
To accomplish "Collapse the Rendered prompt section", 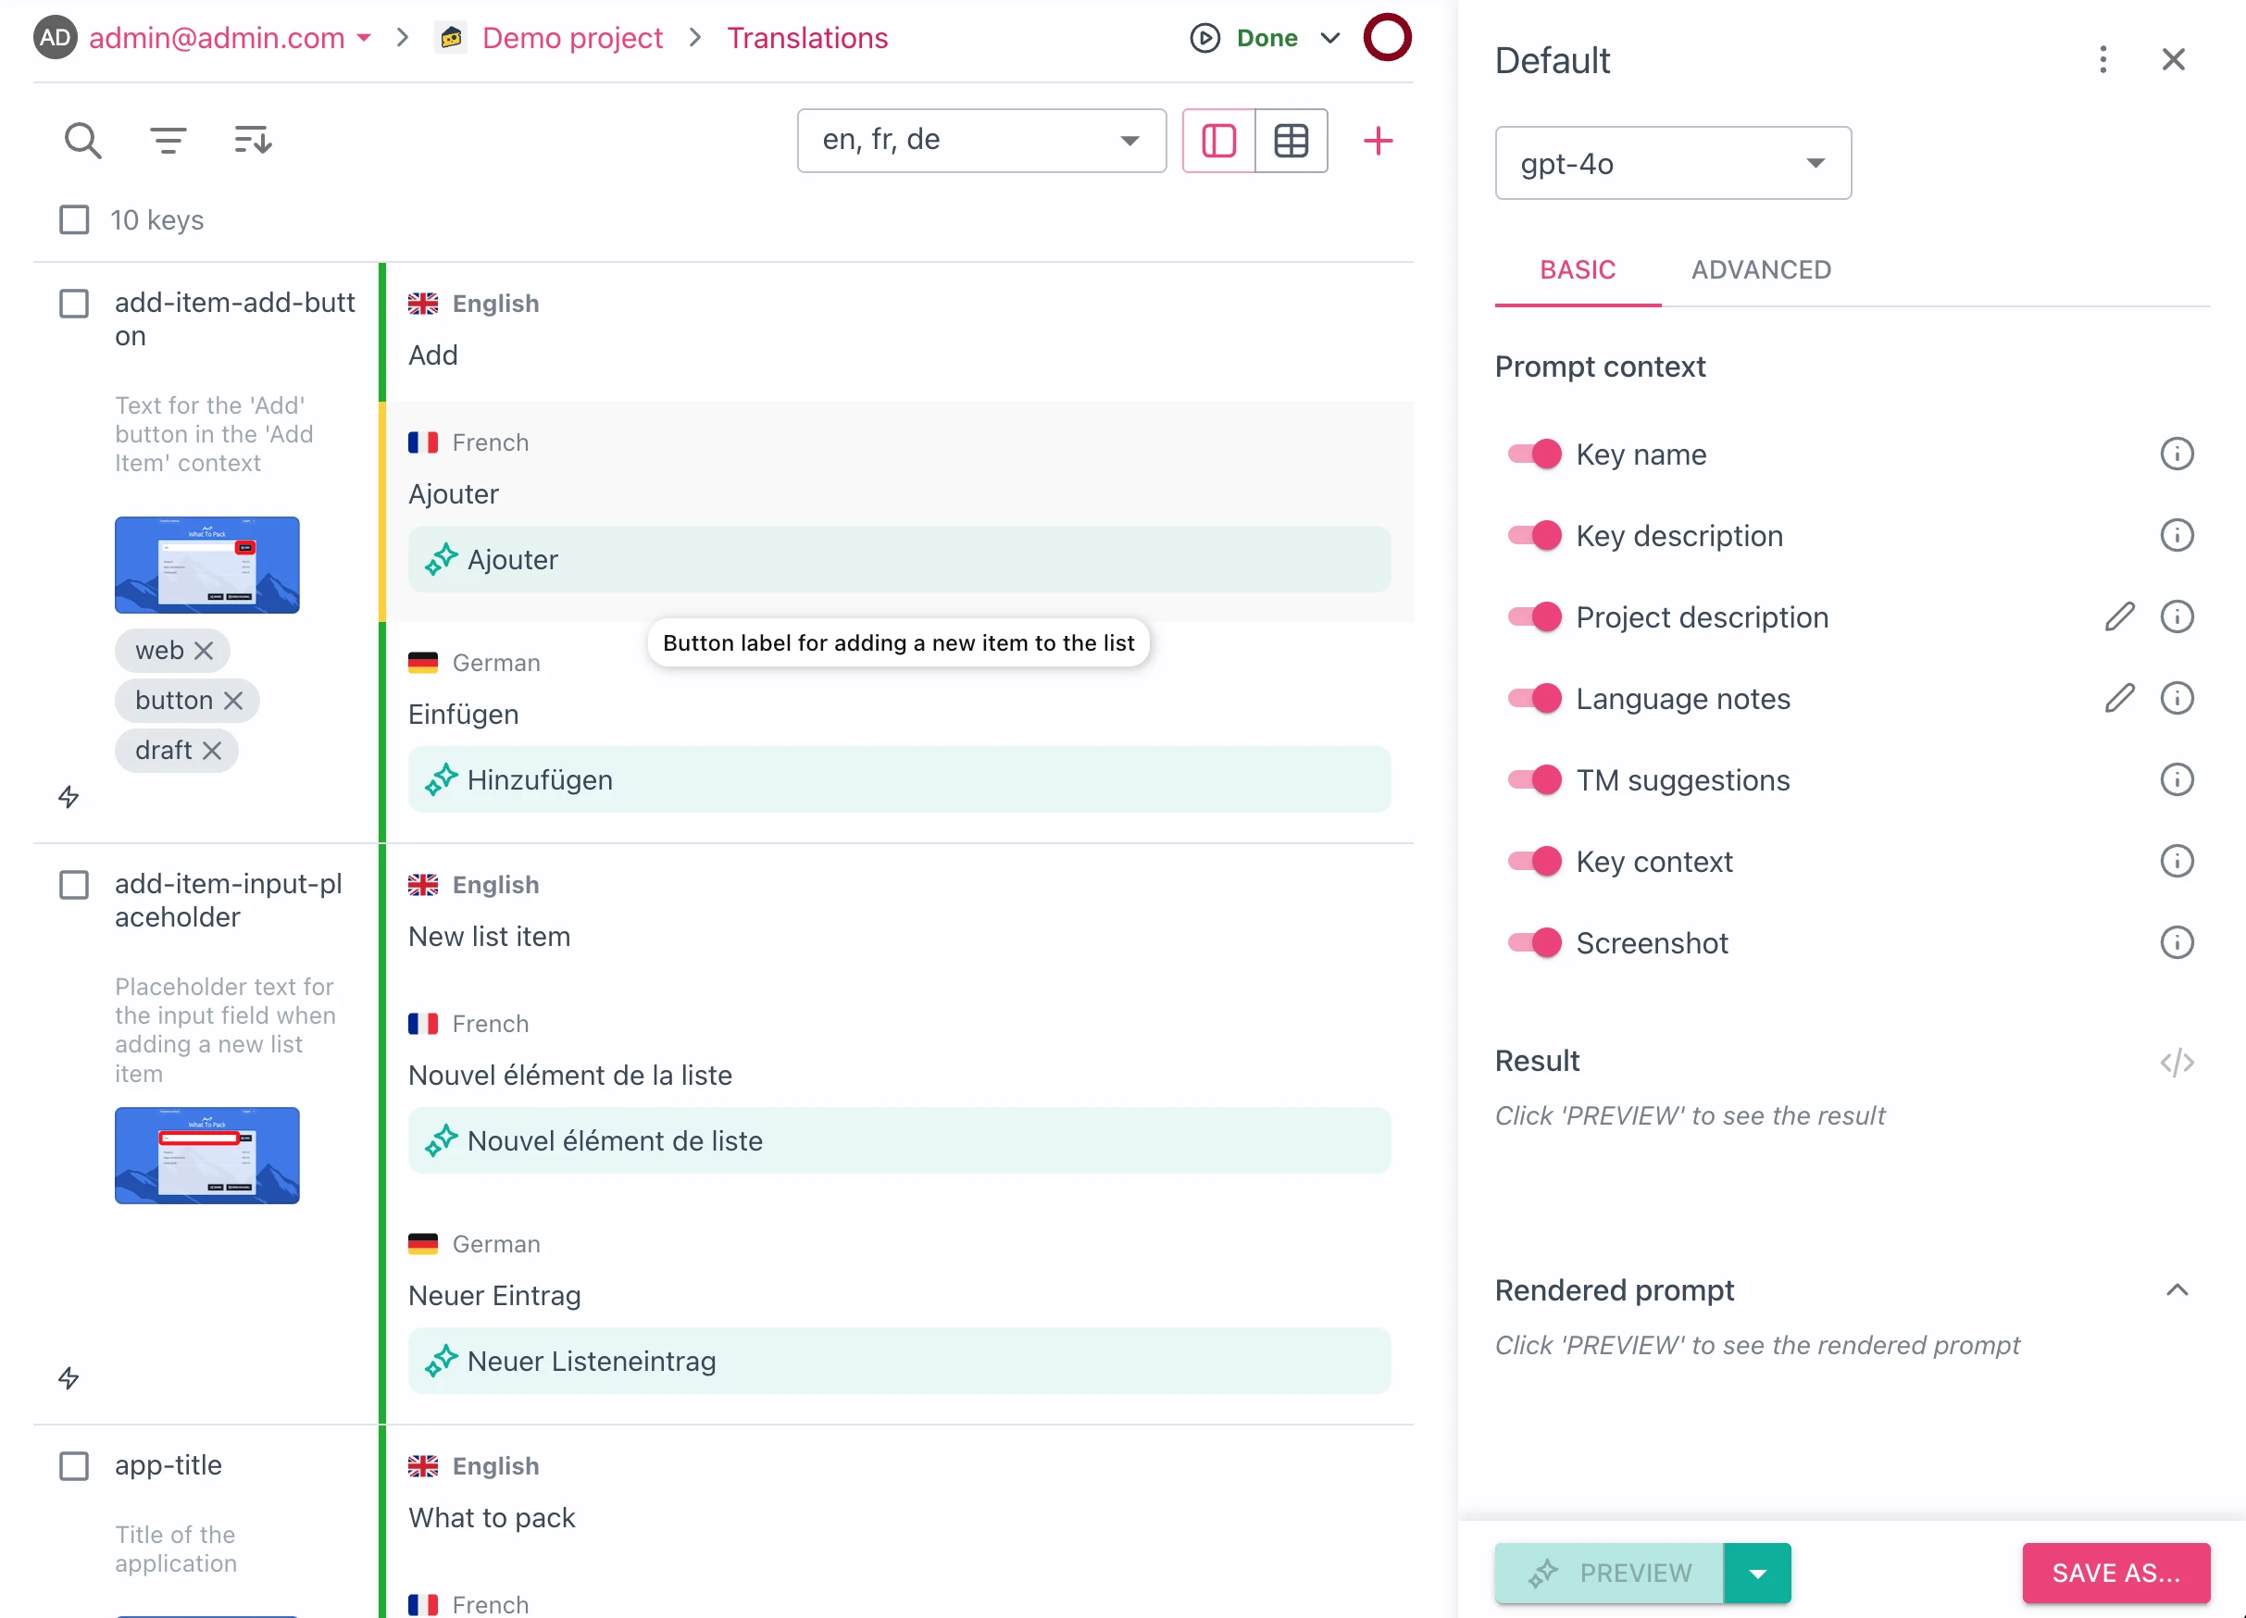I will 2176,1290.
